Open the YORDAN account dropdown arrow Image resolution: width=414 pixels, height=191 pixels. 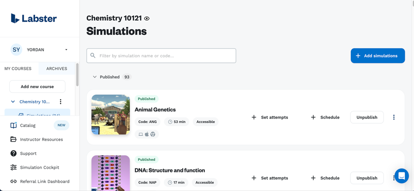point(66,50)
